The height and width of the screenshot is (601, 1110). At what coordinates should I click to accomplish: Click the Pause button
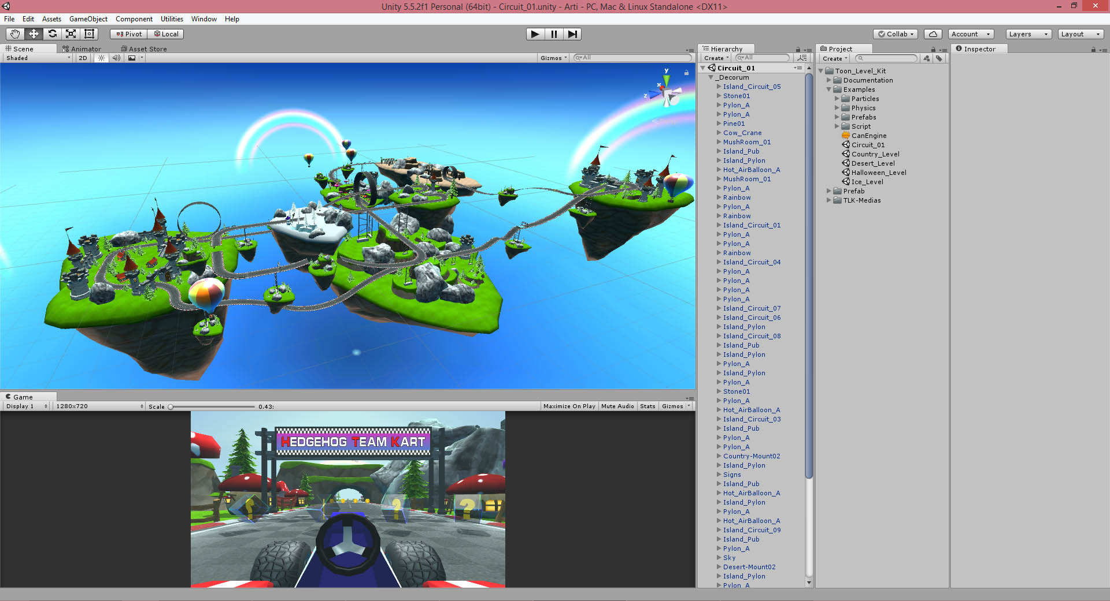click(x=554, y=34)
